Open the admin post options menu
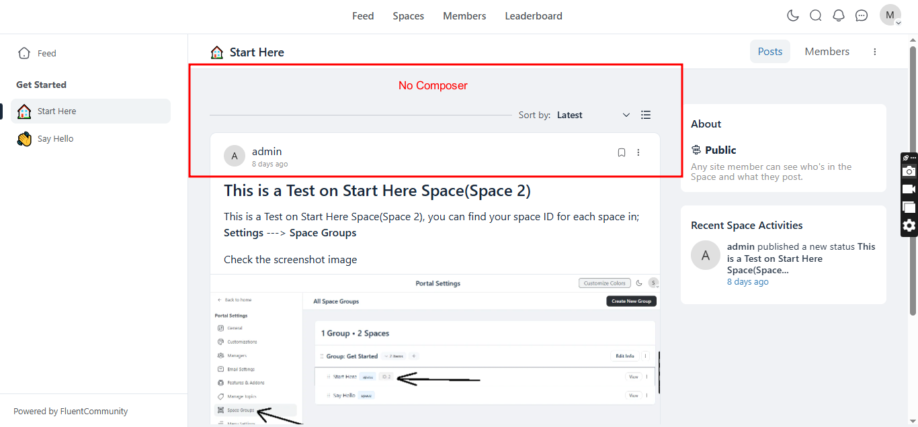Viewport: 918px width, 427px height. pos(638,152)
